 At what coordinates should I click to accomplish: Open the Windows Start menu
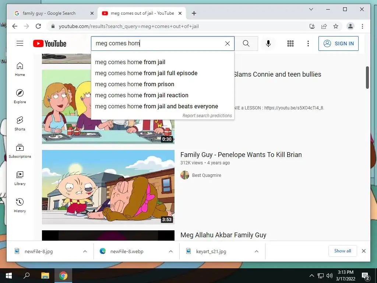9,276
